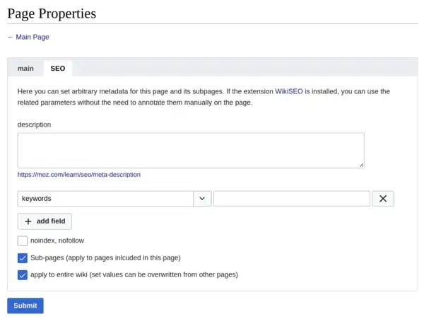
Task: Open the moz.com meta-description link
Action: pyautogui.click(x=79, y=174)
